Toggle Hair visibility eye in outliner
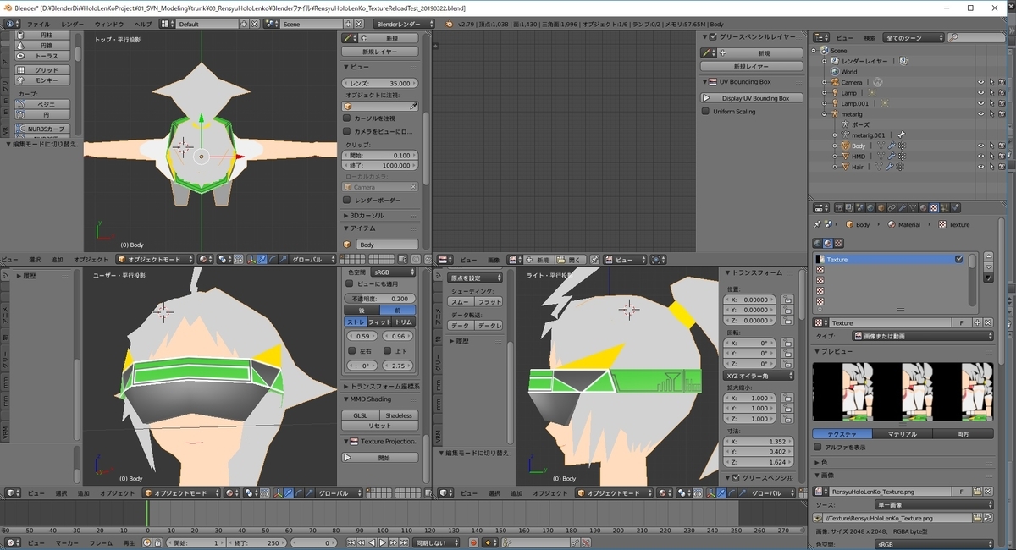The width and height of the screenshot is (1016, 550). point(981,167)
